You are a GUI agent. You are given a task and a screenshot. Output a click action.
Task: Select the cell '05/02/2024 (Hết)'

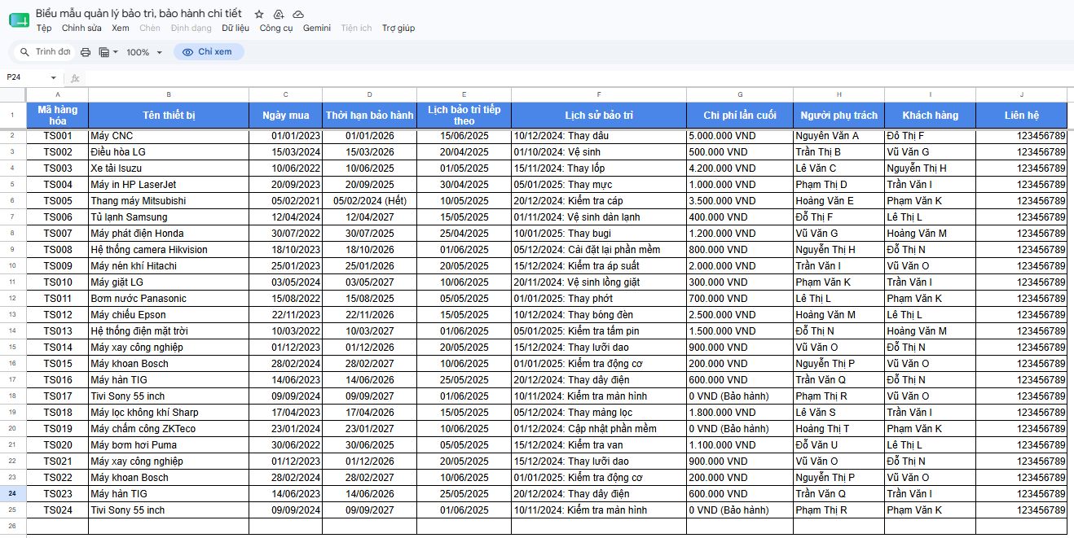pos(370,201)
